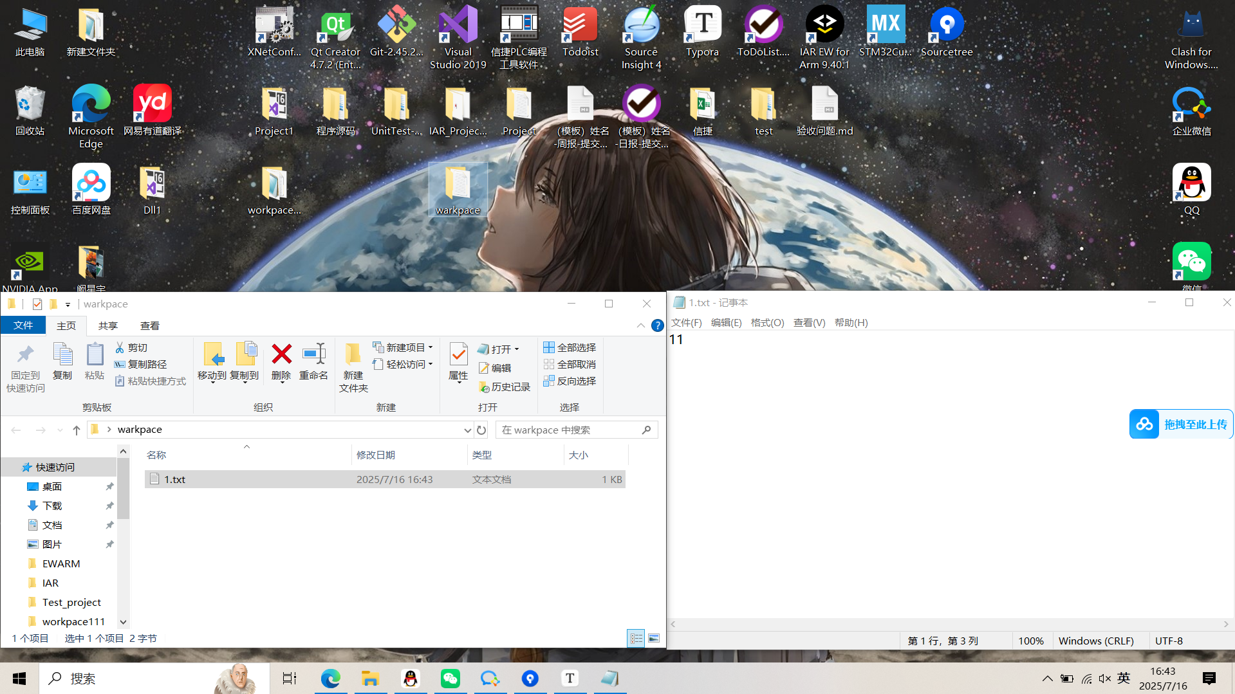Select the 1.txt file row

coord(385,479)
